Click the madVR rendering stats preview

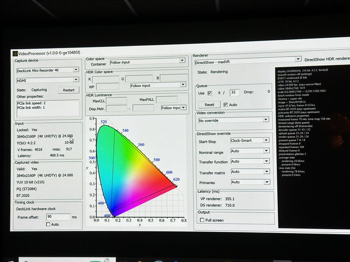tap(313, 147)
